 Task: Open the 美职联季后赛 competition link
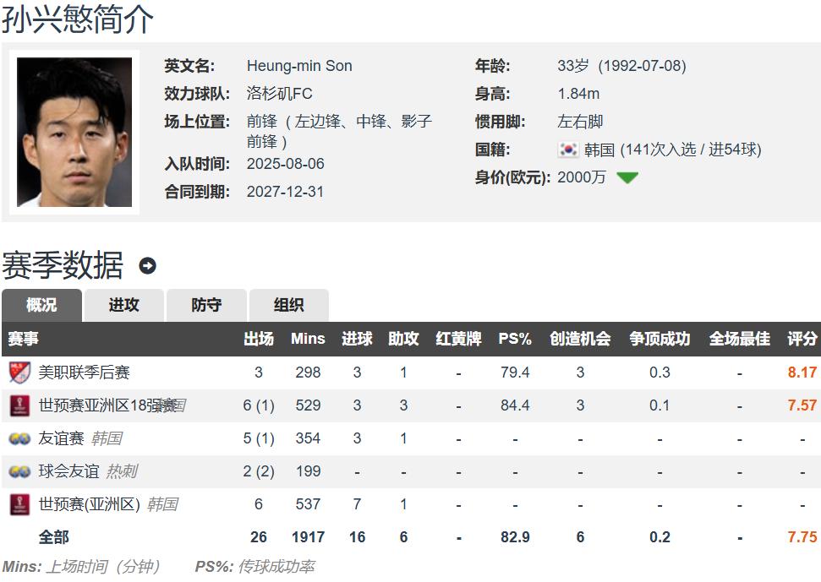84,373
